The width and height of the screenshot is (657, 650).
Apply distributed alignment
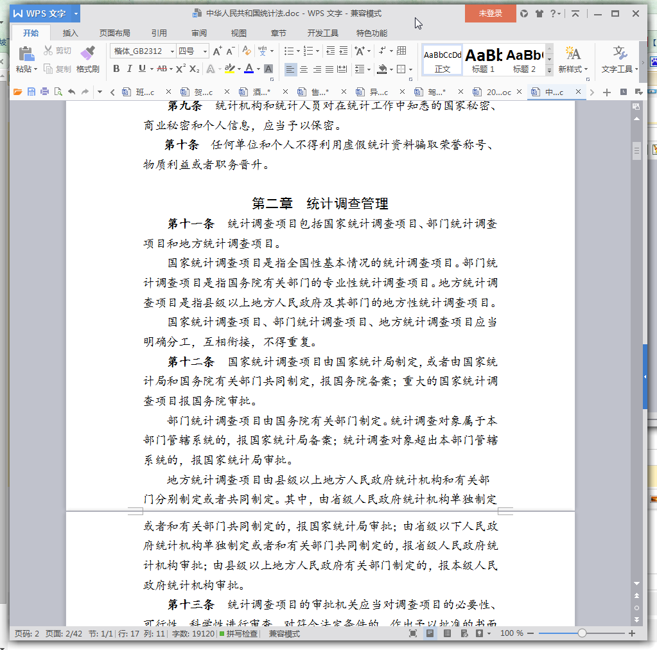click(342, 69)
